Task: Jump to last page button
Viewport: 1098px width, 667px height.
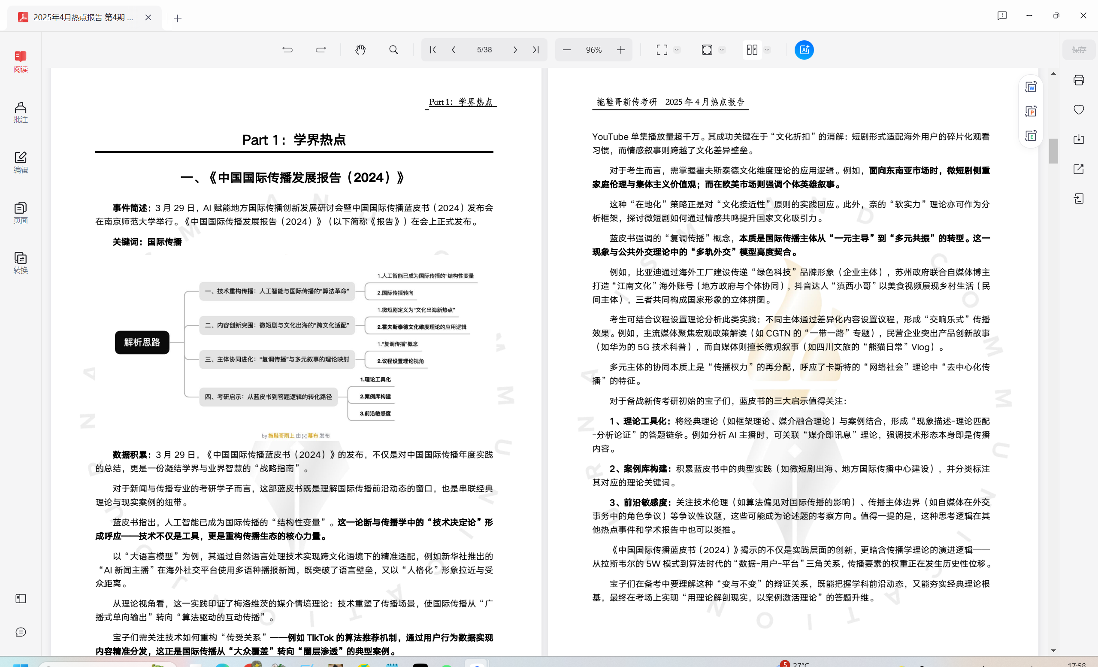Action: tap(535, 50)
